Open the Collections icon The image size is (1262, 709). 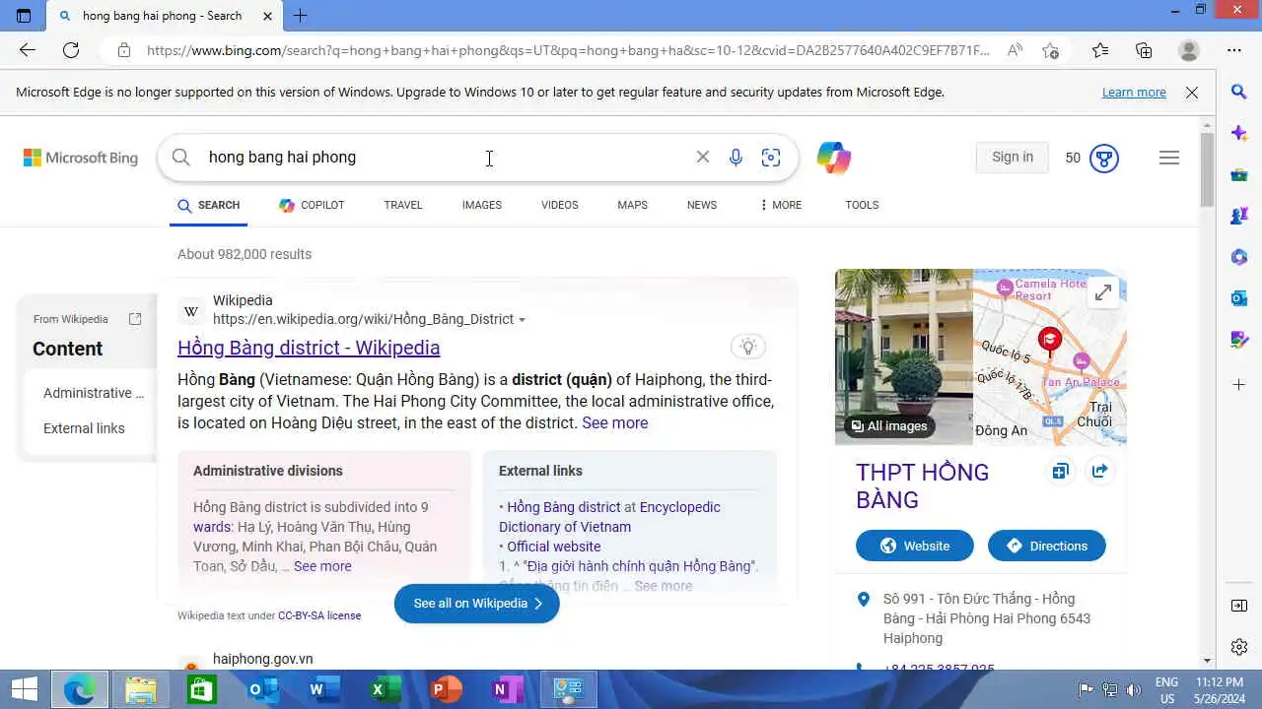(1144, 50)
